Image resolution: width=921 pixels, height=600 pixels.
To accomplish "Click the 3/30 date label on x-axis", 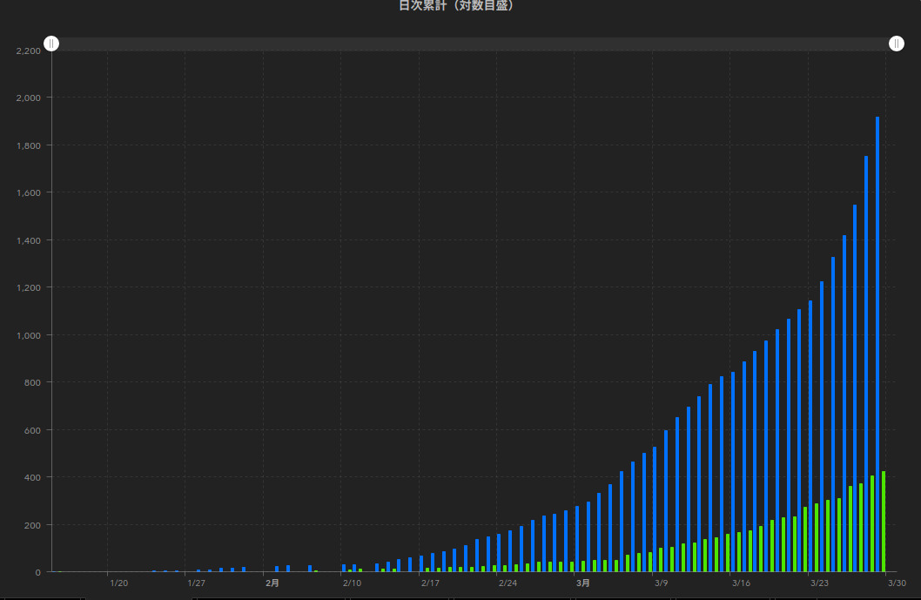I will [897, 583].
